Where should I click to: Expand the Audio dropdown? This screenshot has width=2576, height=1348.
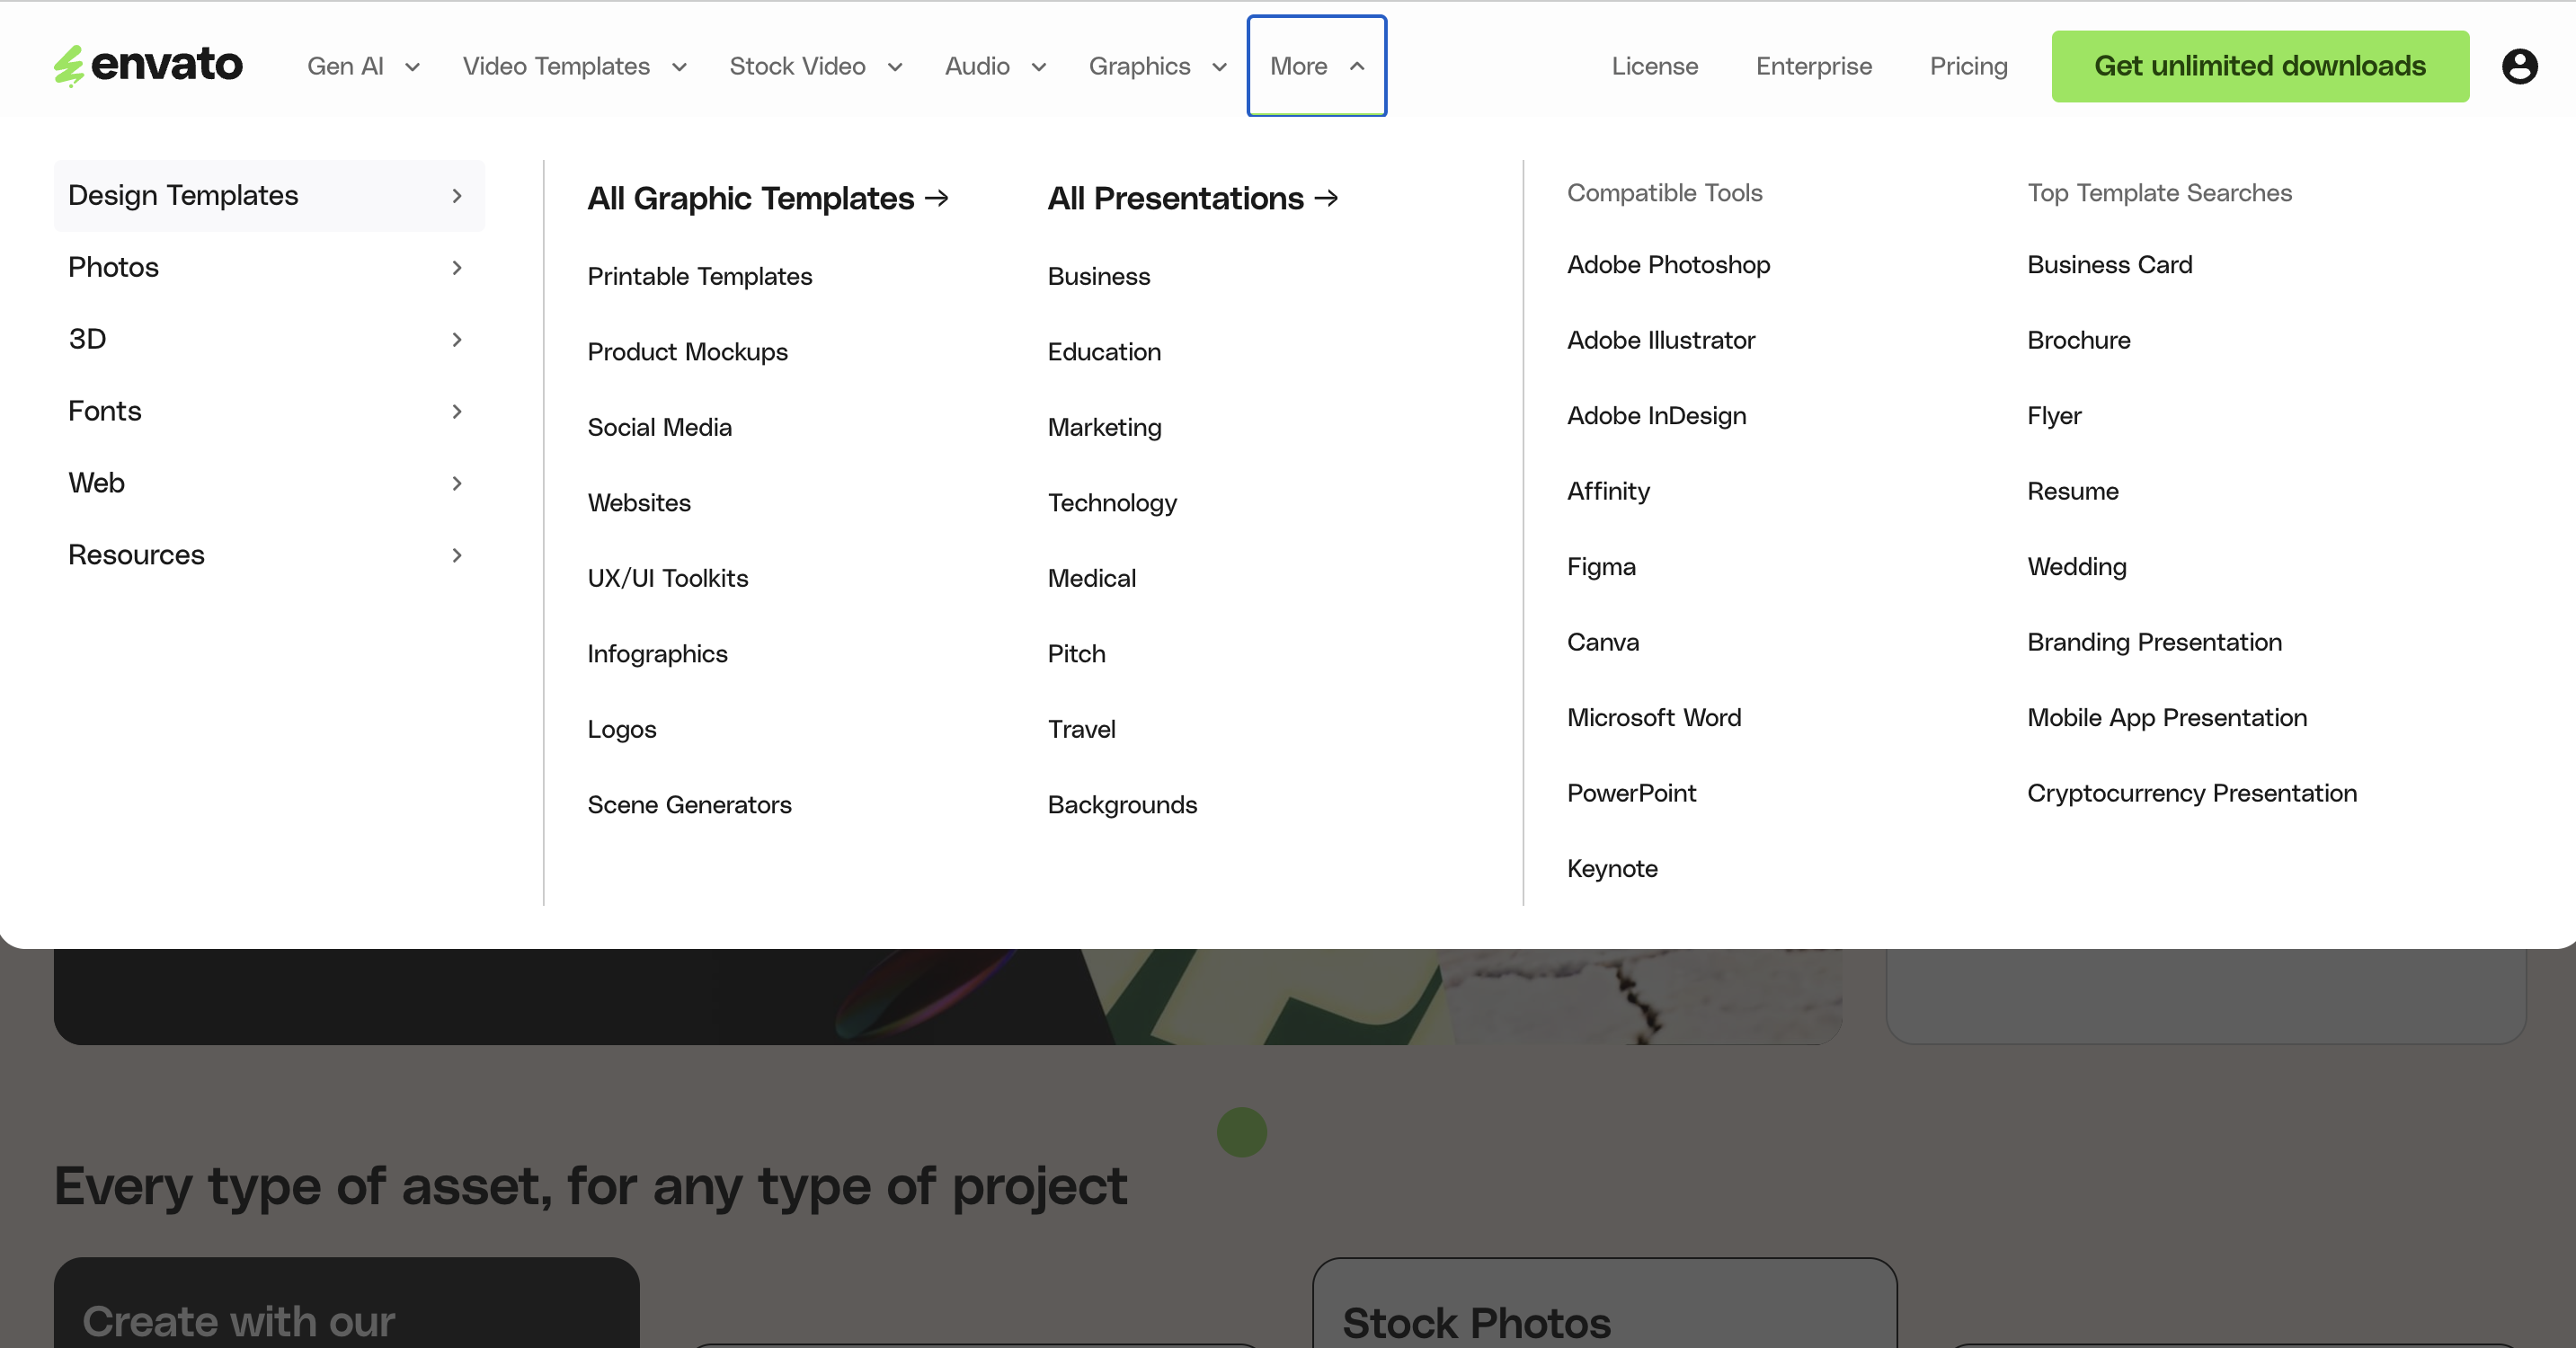(995, 66)
